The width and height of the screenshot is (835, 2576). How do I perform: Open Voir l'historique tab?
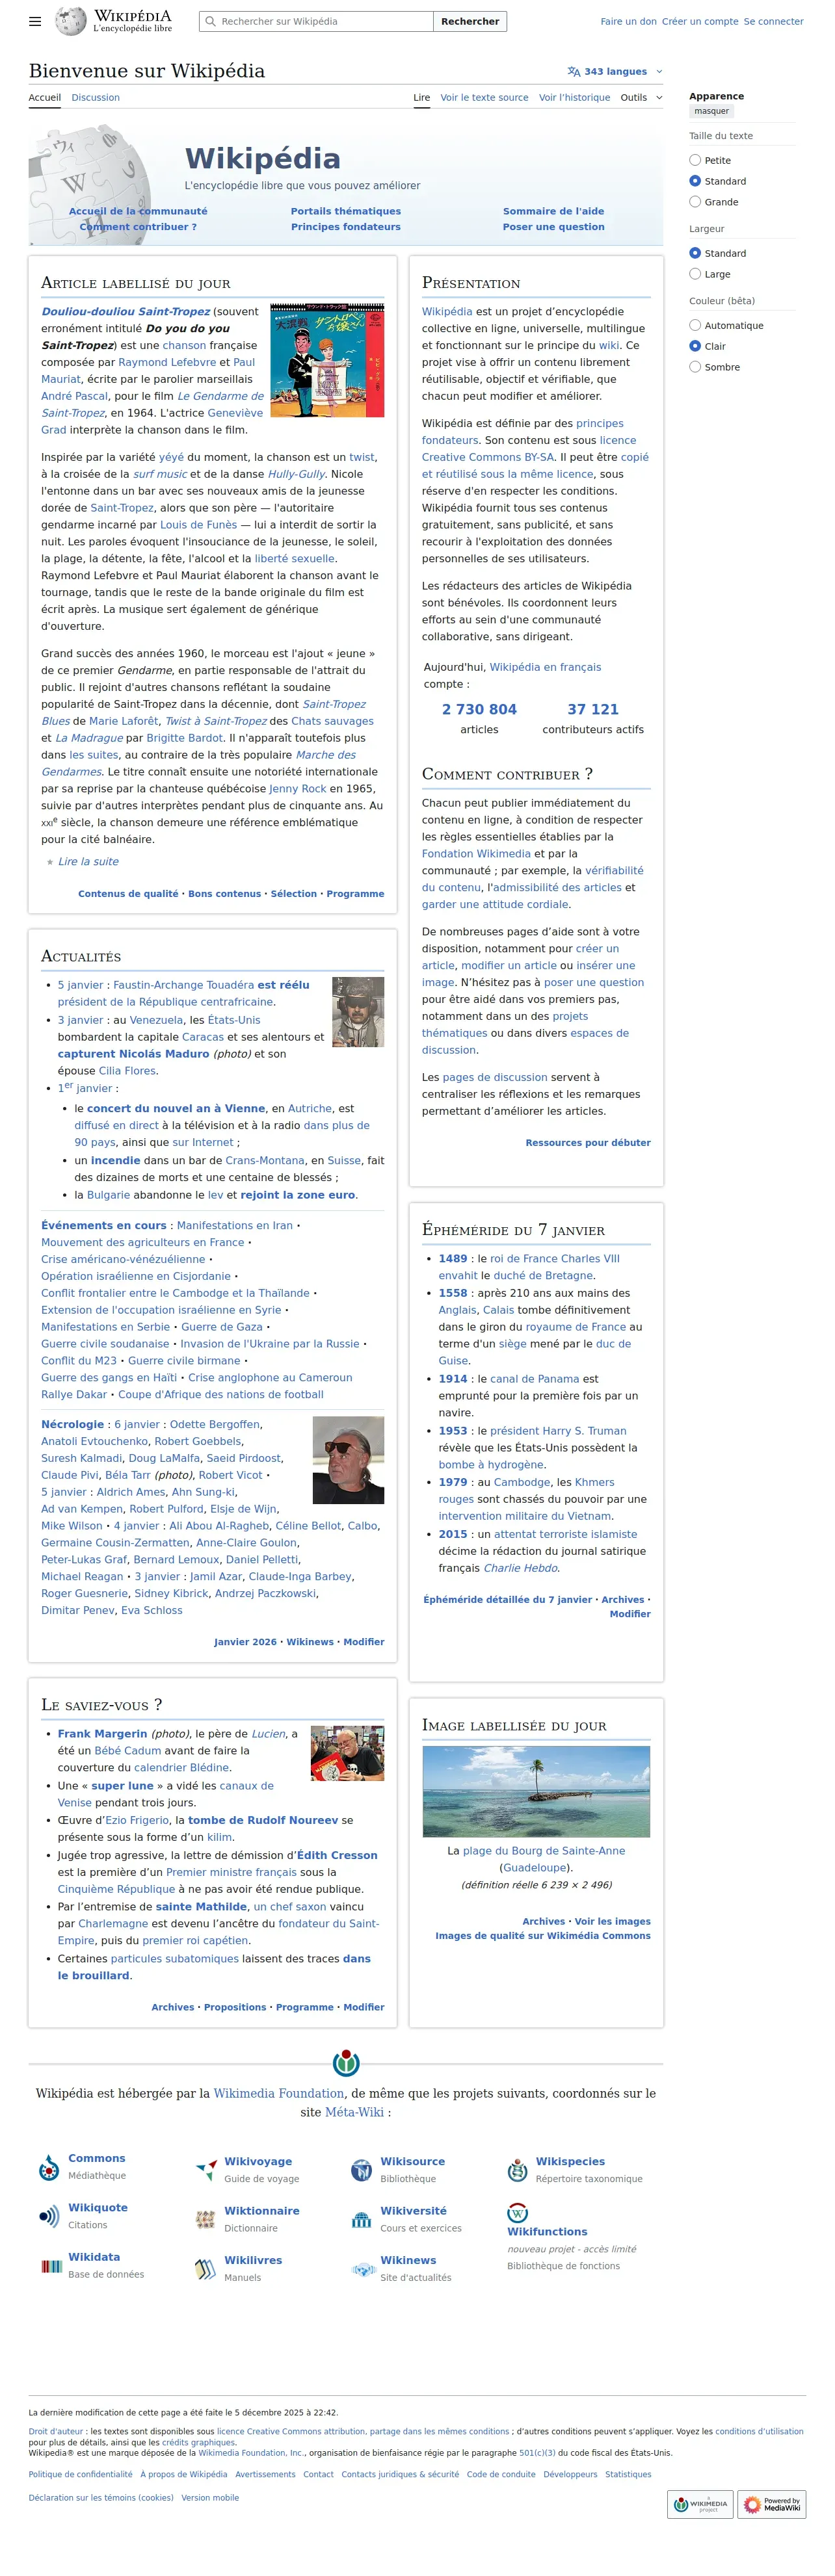tap(575, 98)
